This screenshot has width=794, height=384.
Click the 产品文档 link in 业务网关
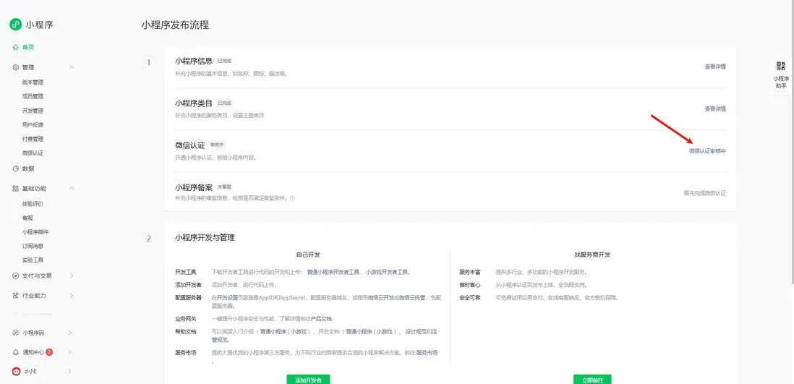(x=322, y=319)
